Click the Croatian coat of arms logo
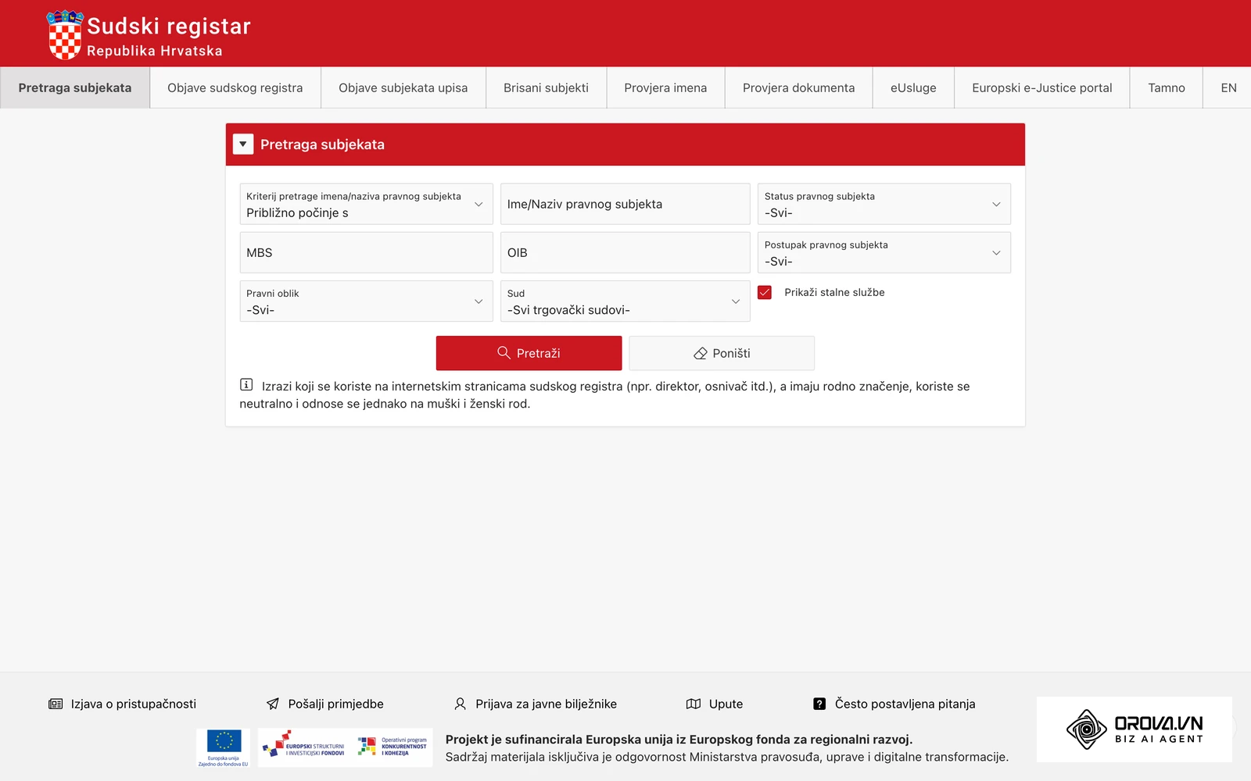This screenshot has height=781, width=1251. click(65, 35)
